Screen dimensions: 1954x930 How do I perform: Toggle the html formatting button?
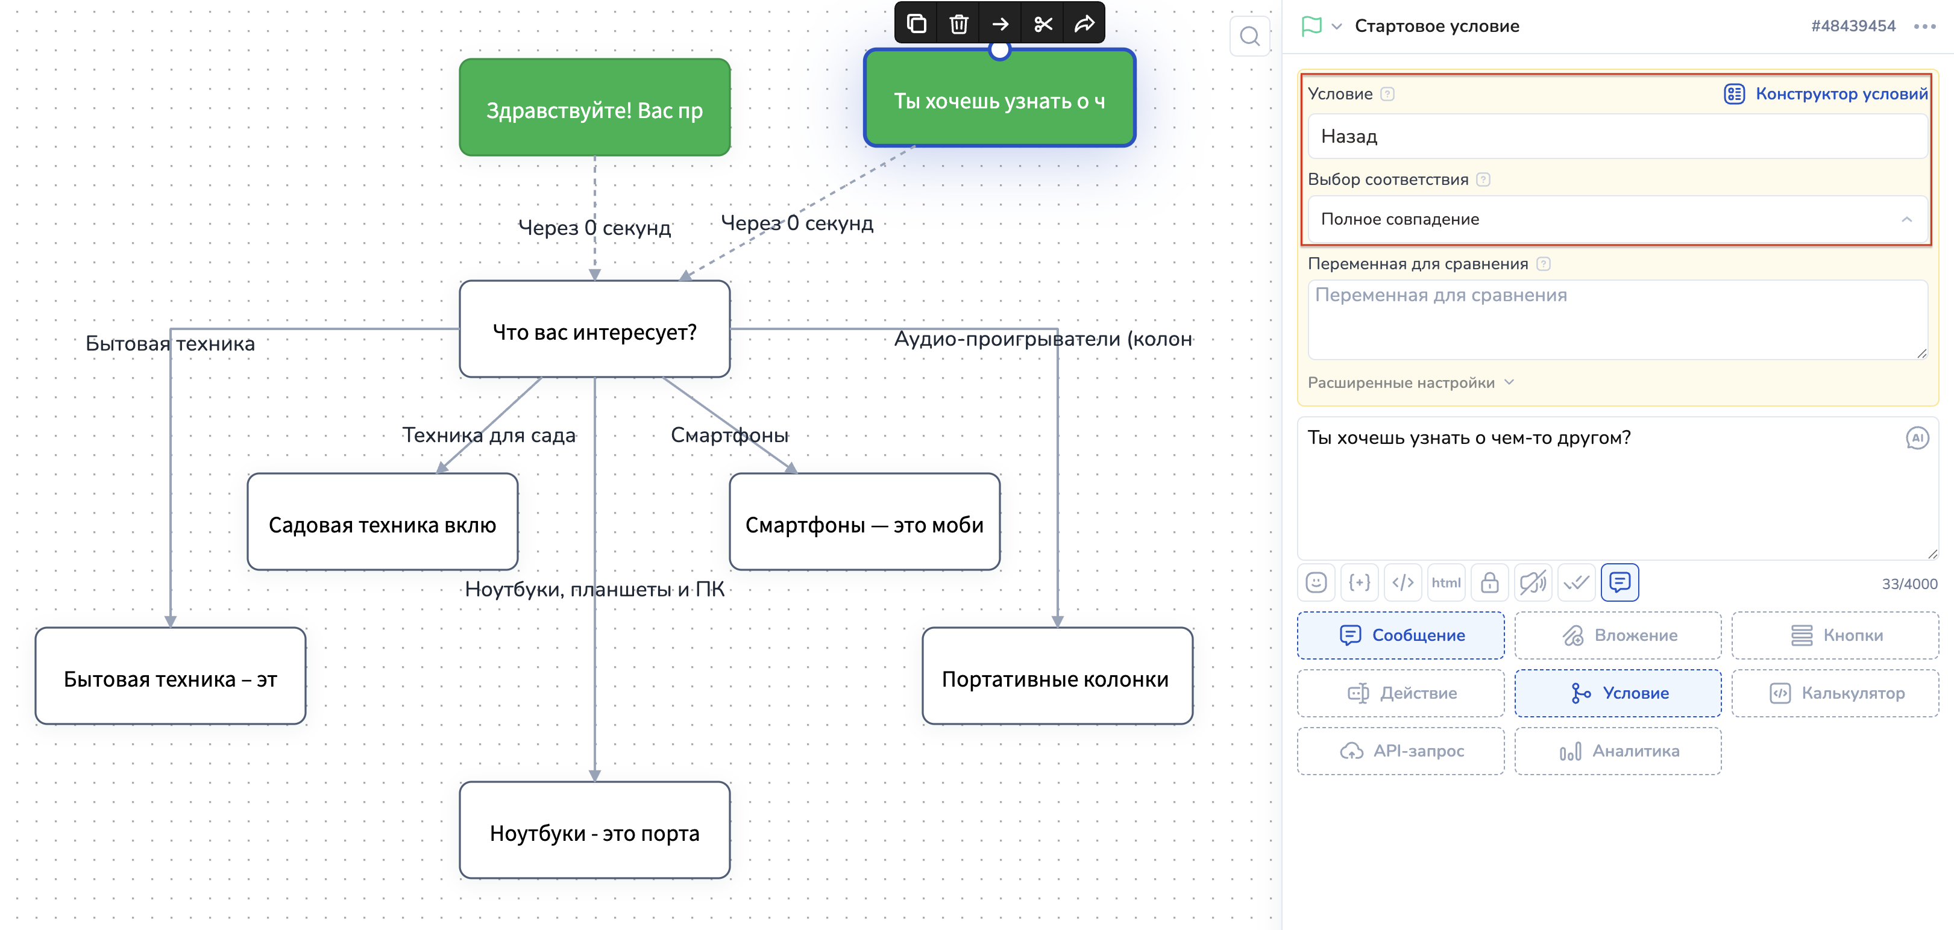(1446, 582)
